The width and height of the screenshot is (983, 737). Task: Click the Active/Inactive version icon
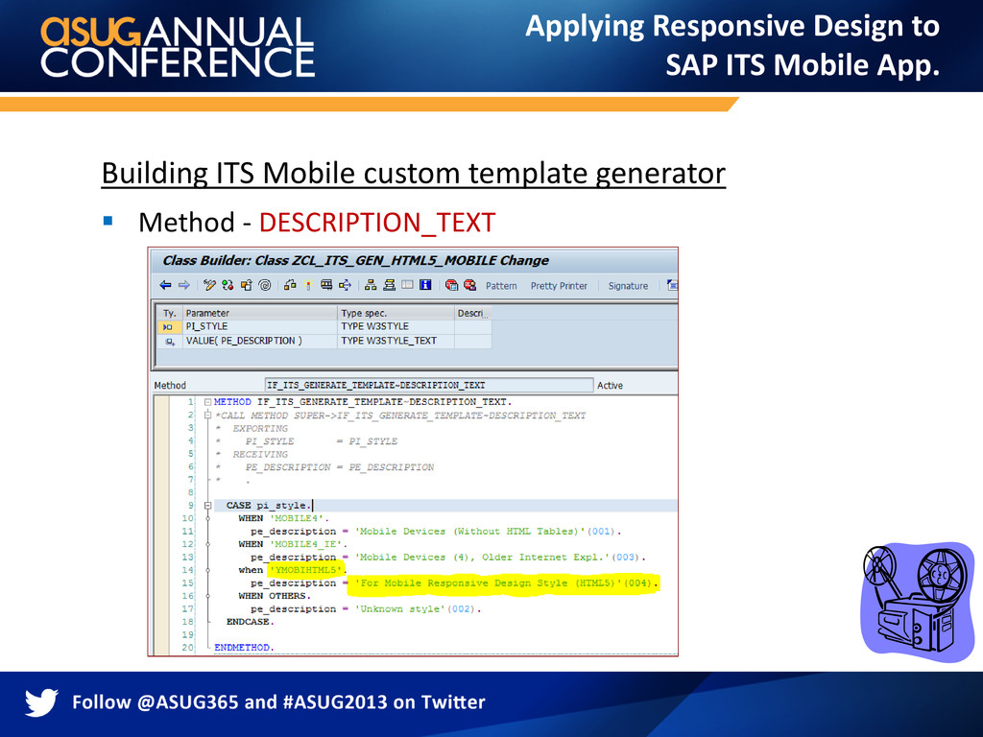point(228,285)
